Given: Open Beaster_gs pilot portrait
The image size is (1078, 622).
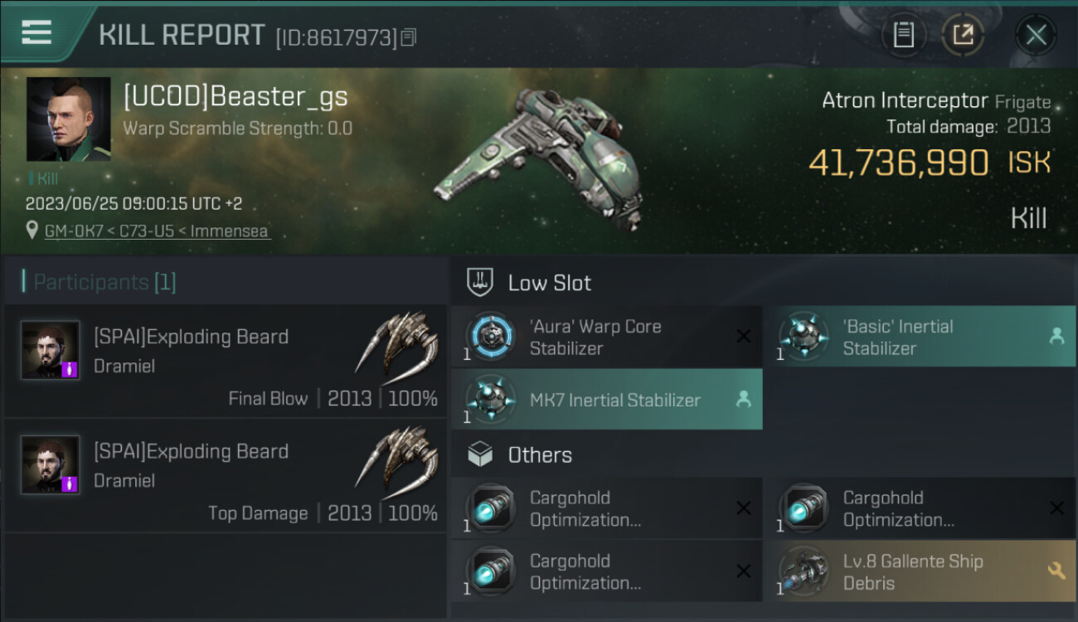Looking at the screenshot, I should [68, 119].
